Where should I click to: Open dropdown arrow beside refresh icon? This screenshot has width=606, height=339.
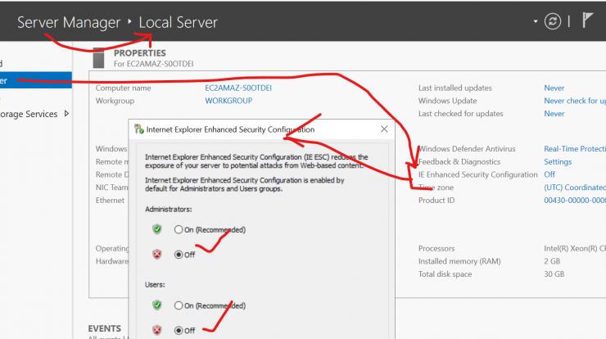tap(536, 21)
